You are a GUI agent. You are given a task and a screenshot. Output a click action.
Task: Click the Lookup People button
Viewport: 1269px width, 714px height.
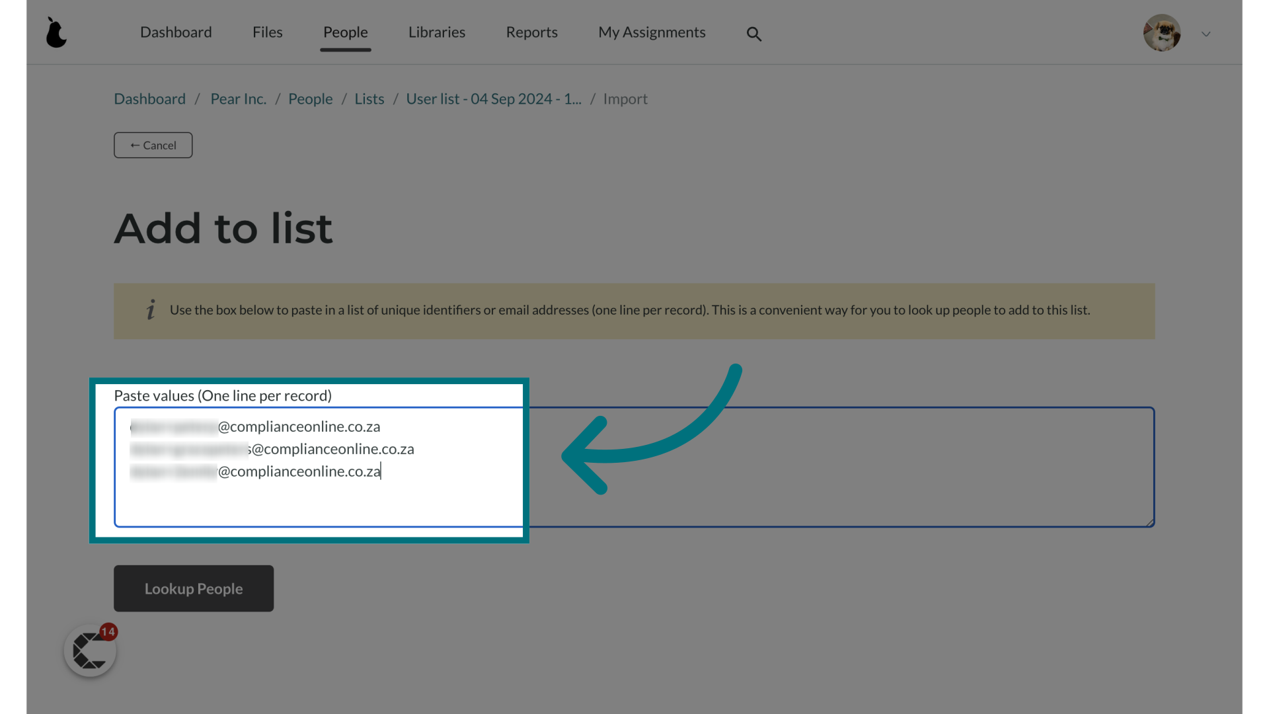coord(194,588)
